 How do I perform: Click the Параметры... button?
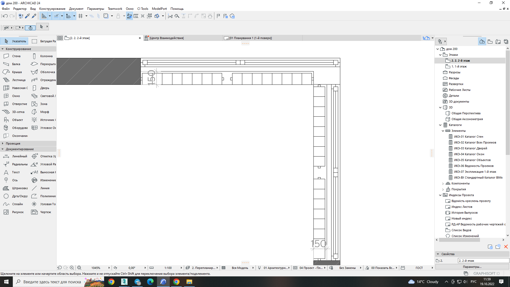pos(472,267)
